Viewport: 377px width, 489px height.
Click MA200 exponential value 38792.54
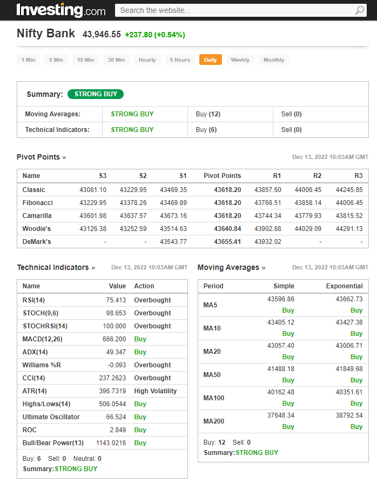[349, 415]
